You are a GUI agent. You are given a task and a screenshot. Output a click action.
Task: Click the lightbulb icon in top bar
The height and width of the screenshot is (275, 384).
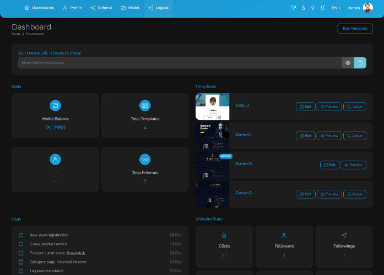(x=313, y=8)
